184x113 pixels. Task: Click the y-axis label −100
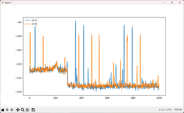tap(18, 36)
